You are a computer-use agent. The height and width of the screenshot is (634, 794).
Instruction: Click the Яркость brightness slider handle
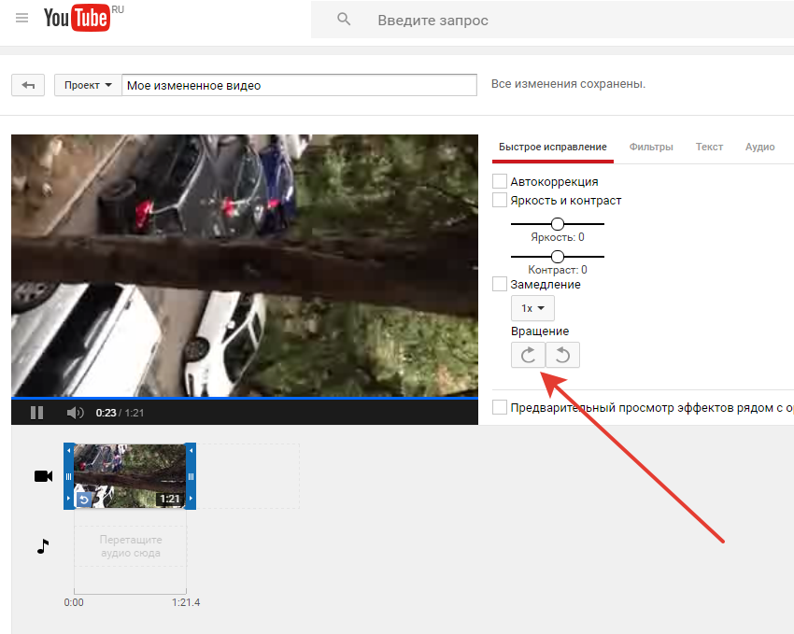[558, 224]
